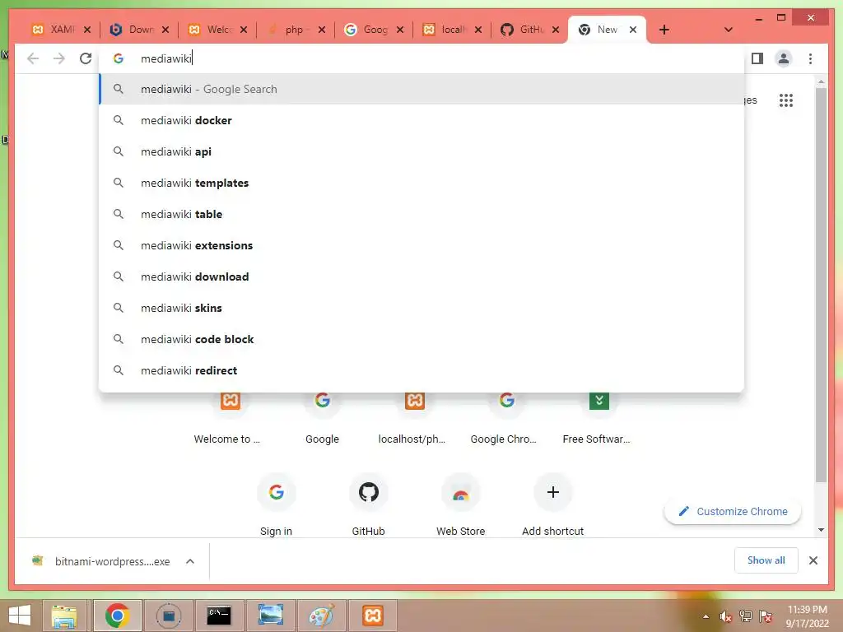Image resolution: width=843 pixels, height=632 pixels.
Task: Open the Windows Start button
Action: (20, 616)
